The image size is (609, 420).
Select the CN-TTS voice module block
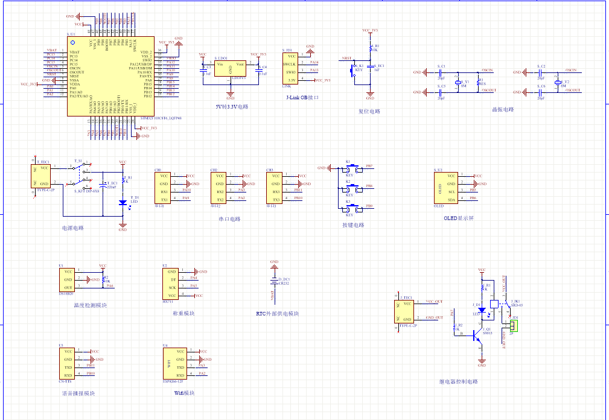click(x=68, y=363)
